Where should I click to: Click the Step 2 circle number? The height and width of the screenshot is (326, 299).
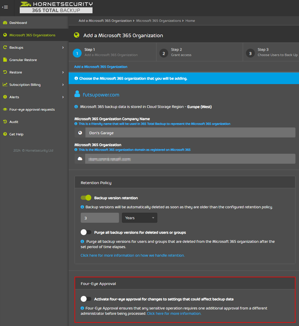tap(163, 53)
